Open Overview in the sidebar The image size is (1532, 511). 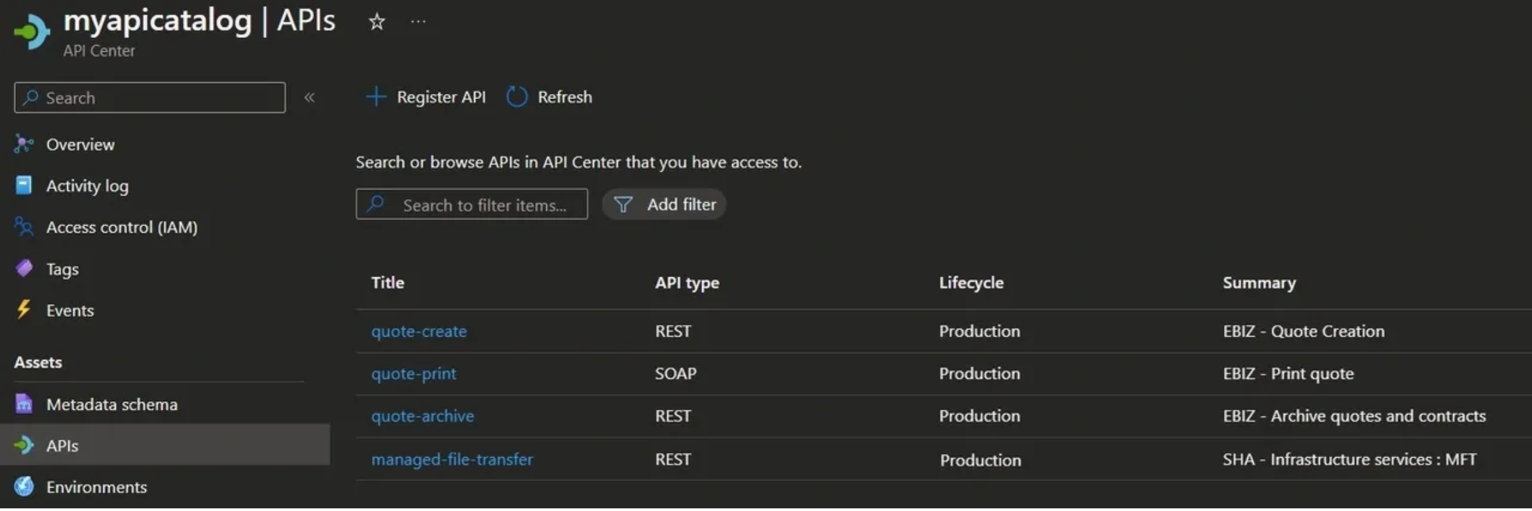[80, 144]
